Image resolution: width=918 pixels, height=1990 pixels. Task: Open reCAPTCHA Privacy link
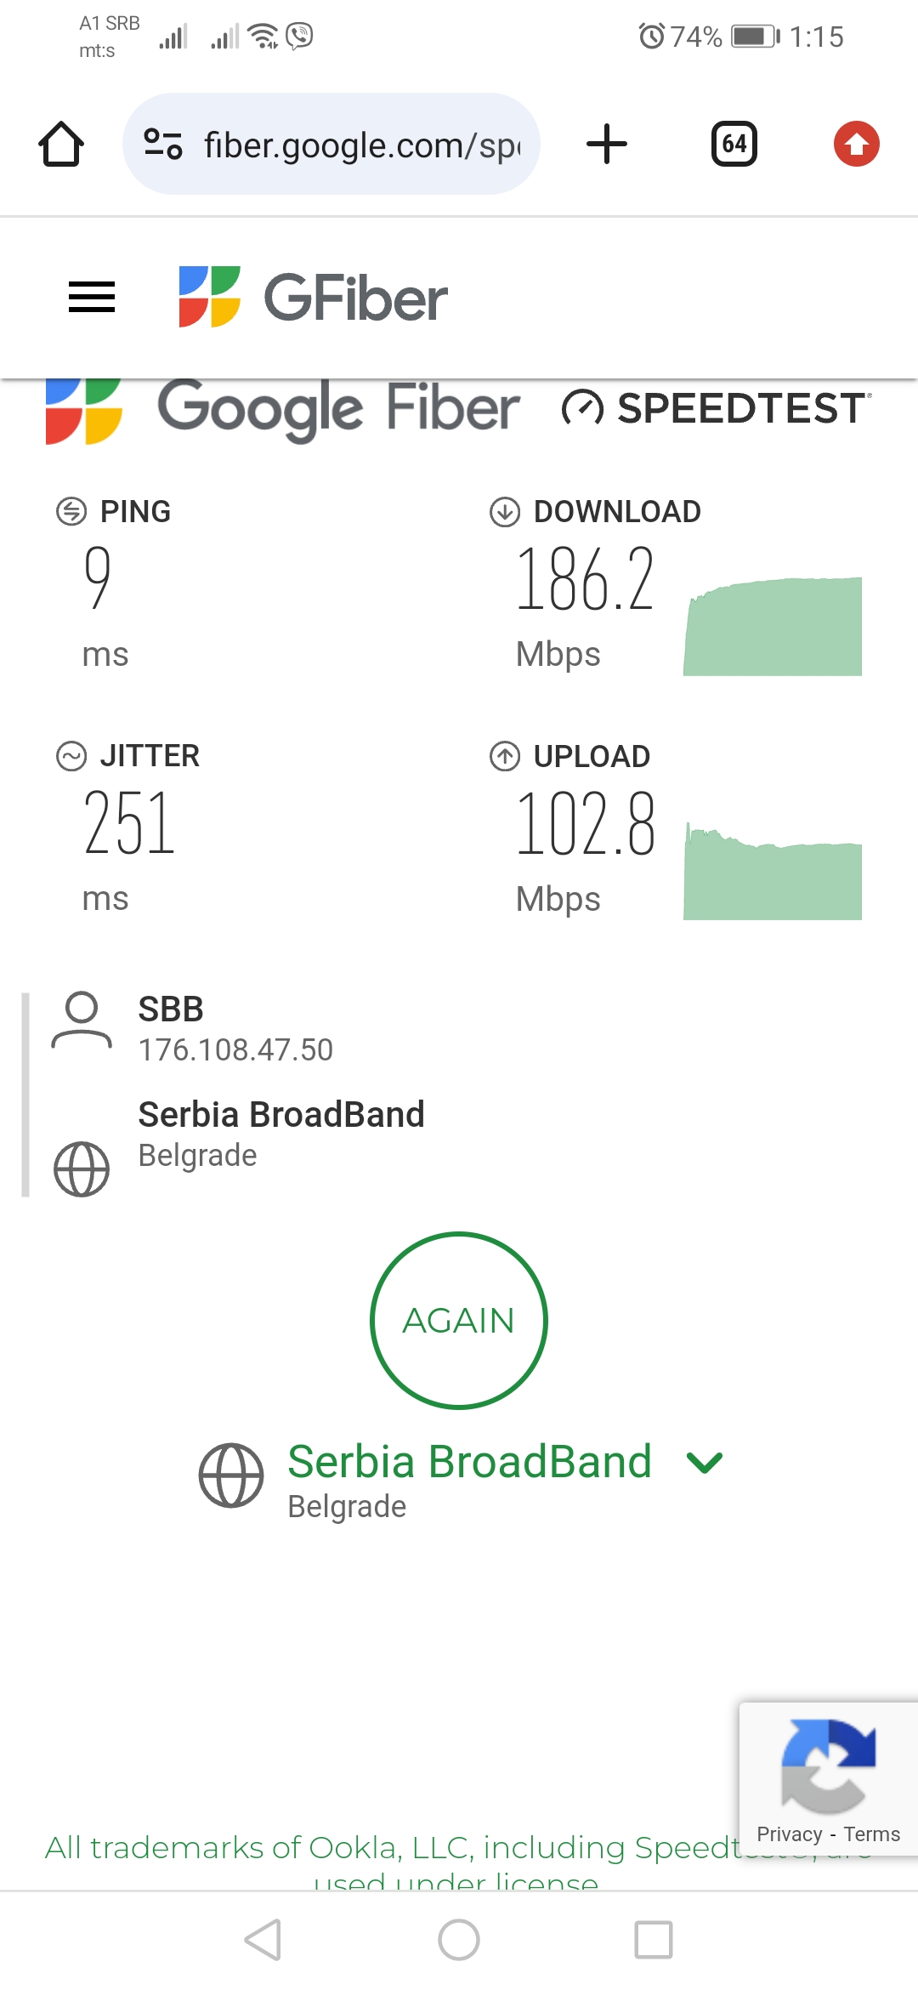pos(789,1834)
